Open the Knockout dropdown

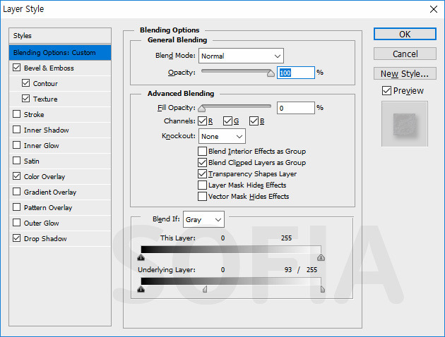coord(222,136)
